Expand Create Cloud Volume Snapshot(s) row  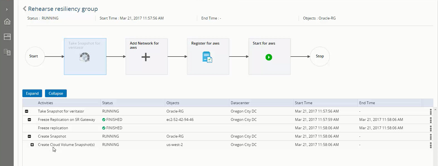point(32,145)
